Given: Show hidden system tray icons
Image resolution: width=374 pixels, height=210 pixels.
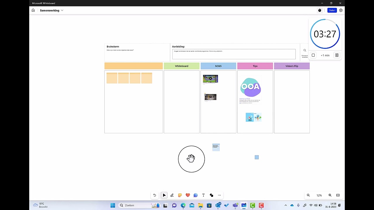Looking at the screenshot, I should [x=285, y=205].
